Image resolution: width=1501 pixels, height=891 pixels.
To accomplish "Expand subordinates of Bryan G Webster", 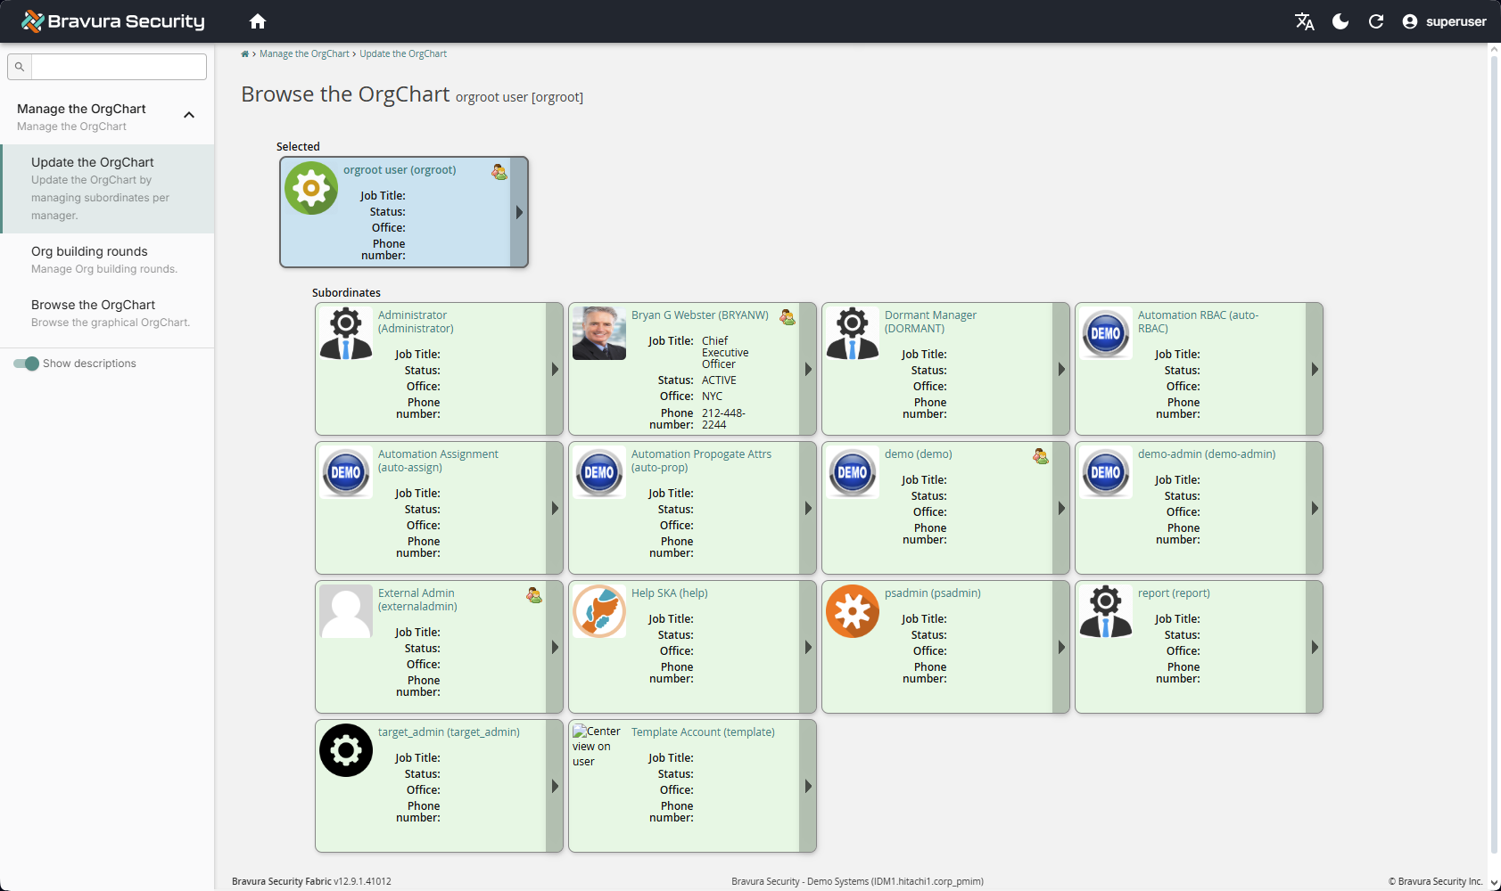I will [807, 369].
